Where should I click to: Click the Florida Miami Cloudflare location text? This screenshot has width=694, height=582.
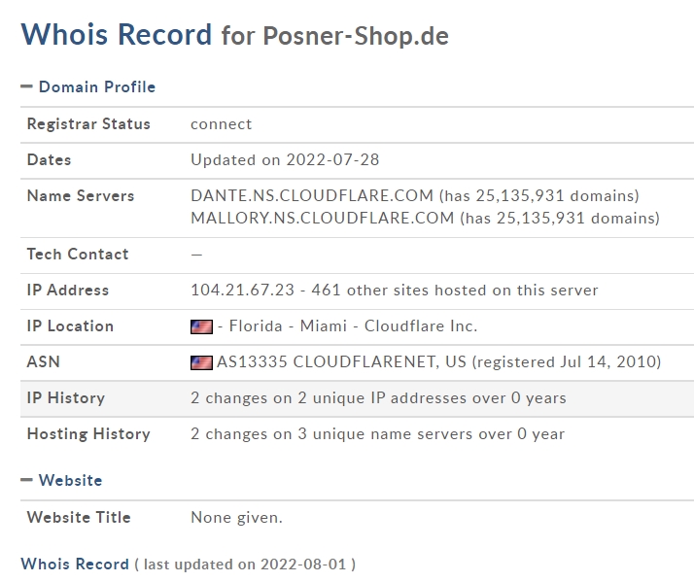pyautogui.click(x=347, y=325)
